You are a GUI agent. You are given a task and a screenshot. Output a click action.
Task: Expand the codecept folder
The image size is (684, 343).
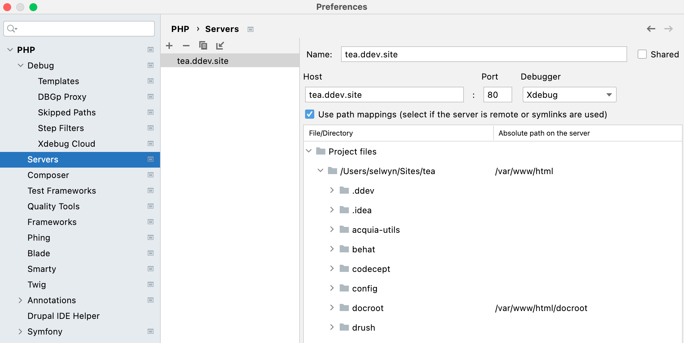tap(332, 268)
